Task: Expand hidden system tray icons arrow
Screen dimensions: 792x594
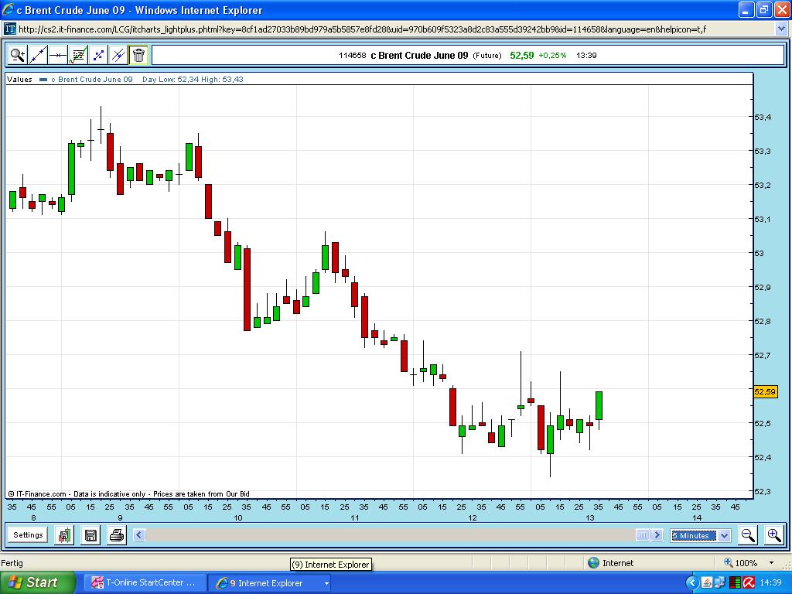Action: click(x=692, y=583)
